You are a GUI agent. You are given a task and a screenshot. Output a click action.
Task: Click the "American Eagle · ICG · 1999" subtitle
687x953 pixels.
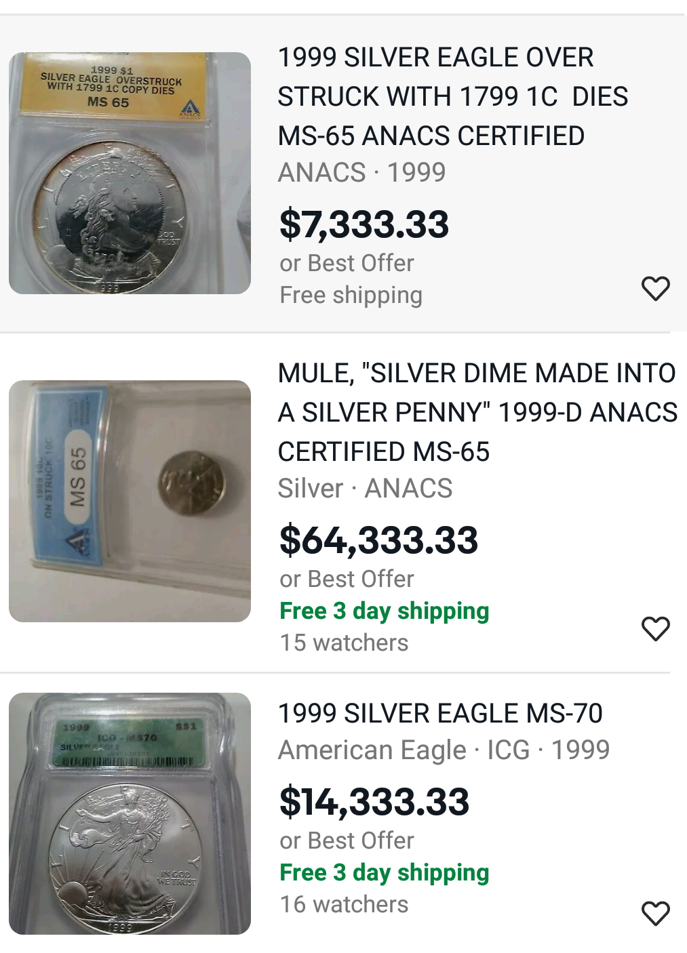[444, 750]
